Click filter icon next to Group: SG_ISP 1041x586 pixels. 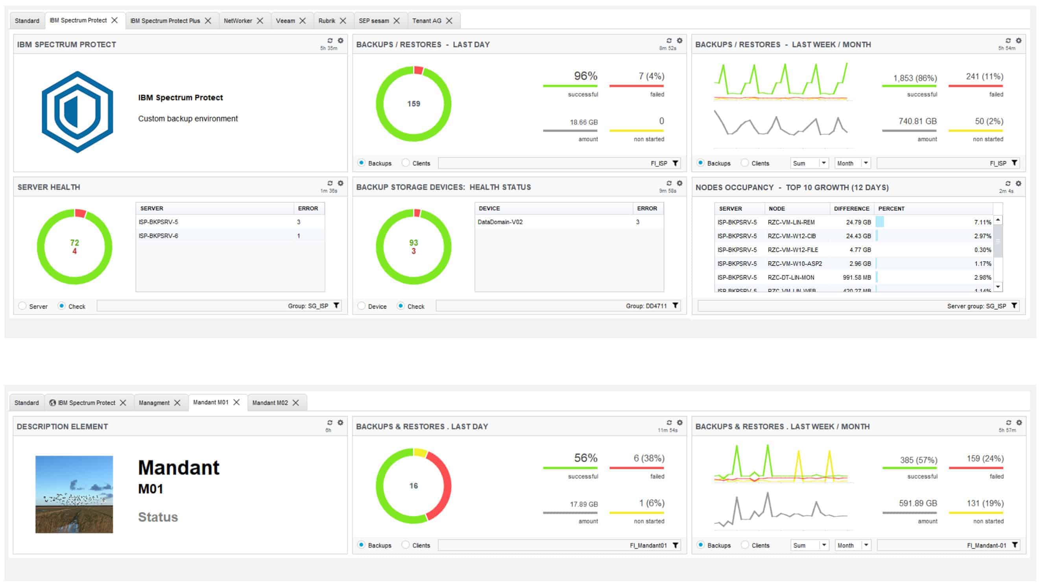coord(336,306)
